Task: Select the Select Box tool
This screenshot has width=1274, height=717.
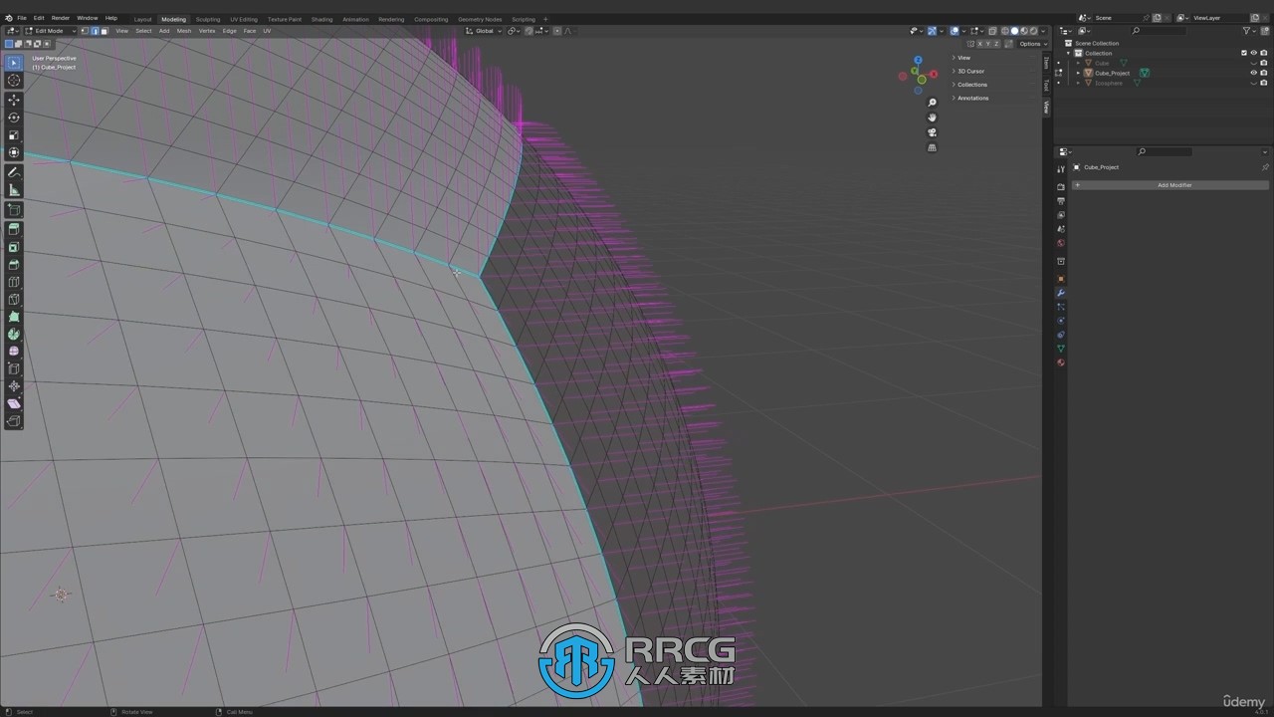Action: (x=14, y=63)
